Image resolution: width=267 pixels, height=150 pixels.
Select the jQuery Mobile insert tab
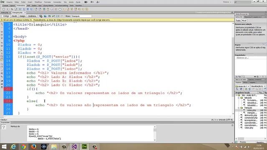click(x=48, y=5)
